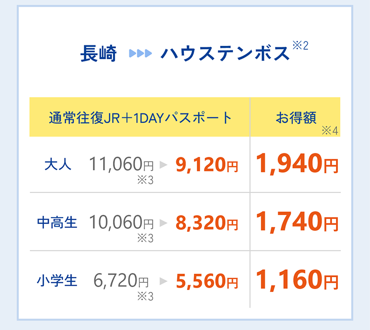Click the ※3 note under 6,720円
370x330 pixels.
(x=146, y=296)
